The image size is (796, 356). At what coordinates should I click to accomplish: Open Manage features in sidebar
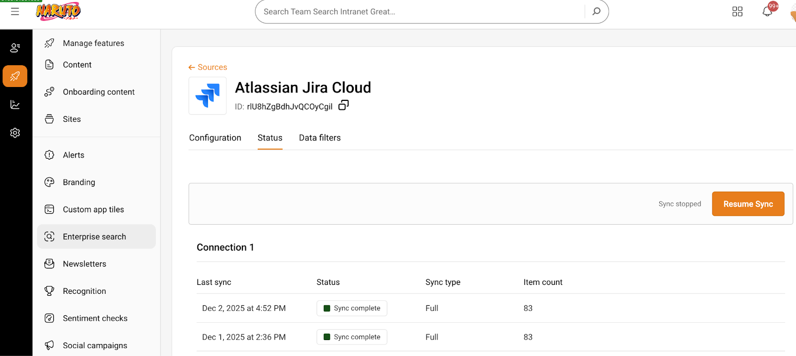tap(93, 43)
